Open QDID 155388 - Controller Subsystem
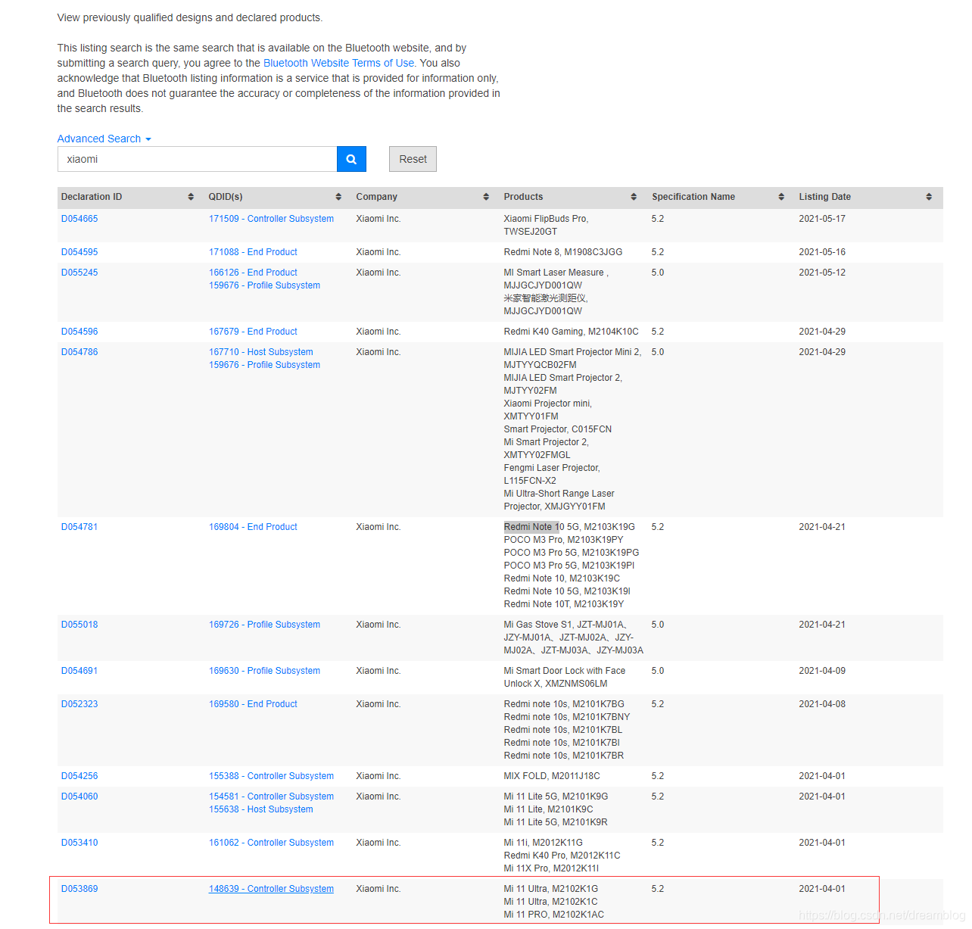 point(271,776)
